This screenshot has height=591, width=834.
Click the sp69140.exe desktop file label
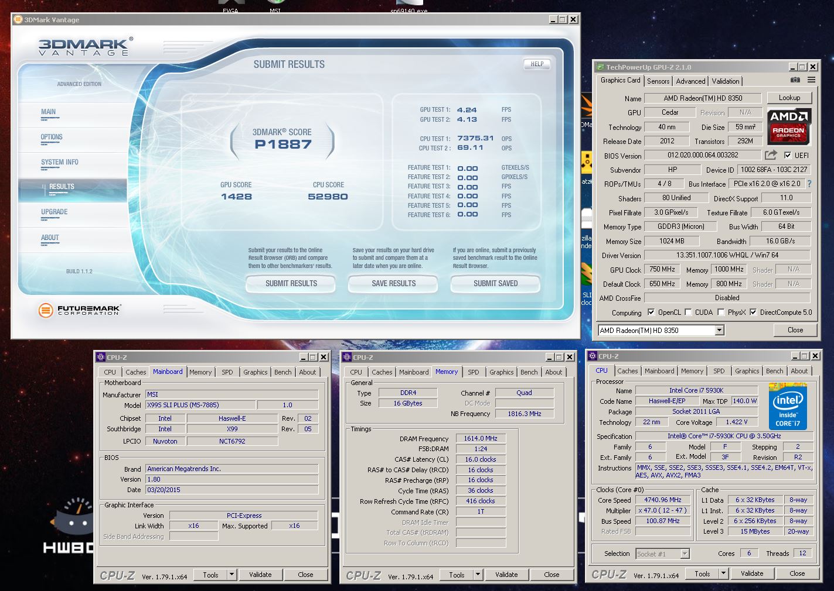coord(409,11)
